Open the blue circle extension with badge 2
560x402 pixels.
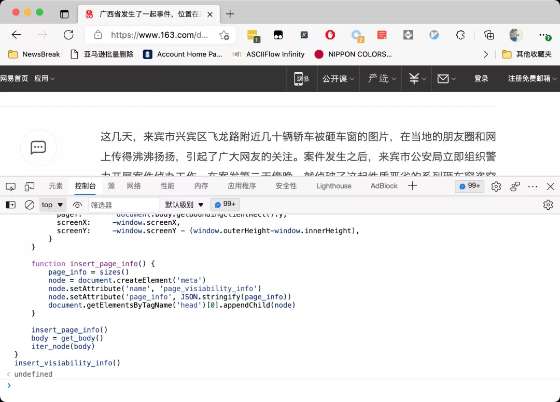[x=357, y=36]
